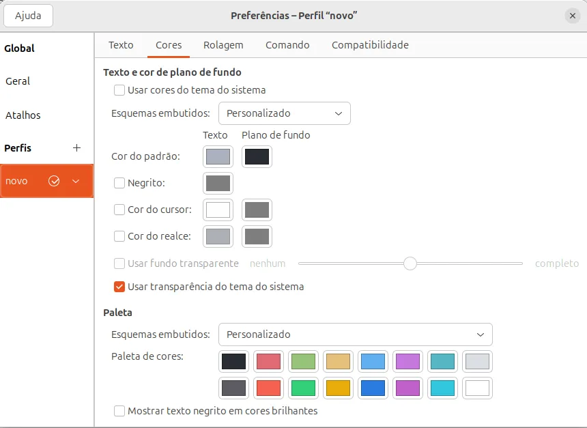Enable Usar cores do tema do sistema

[119, 90]
